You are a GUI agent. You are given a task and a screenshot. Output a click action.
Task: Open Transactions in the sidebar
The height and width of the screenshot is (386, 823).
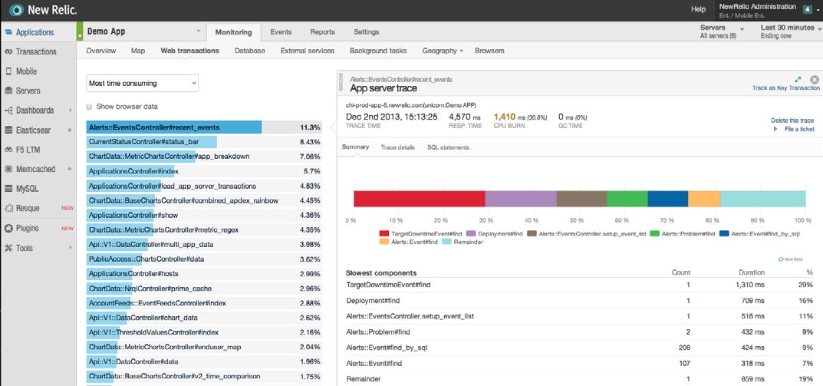coord(38,51)
